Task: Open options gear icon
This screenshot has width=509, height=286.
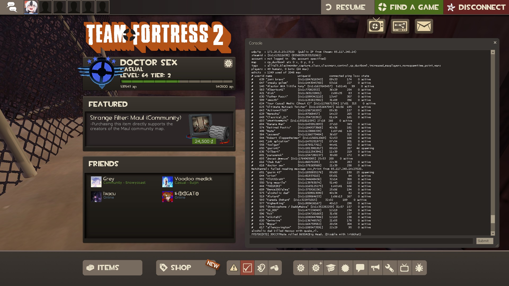Action: (x=301, y=268)
